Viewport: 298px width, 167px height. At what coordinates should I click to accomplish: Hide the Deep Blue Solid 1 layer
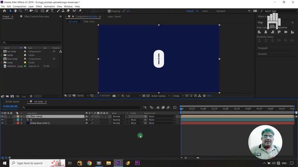(x=2, y=123)
